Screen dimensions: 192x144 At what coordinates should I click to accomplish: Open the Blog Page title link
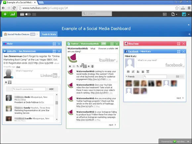pyautogui.click(x=133, y=43)
